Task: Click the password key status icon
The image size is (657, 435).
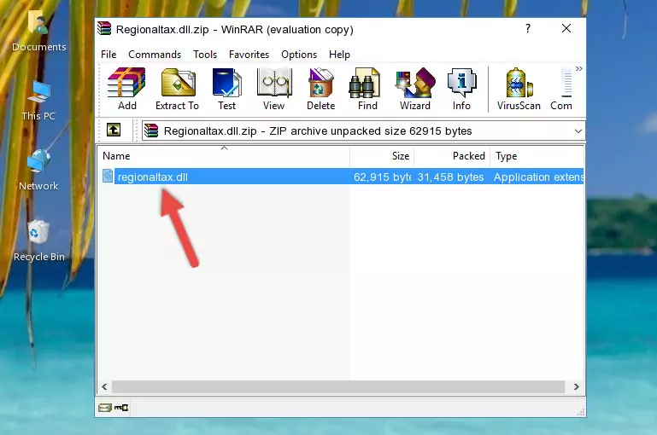Action: coord(121,408)
